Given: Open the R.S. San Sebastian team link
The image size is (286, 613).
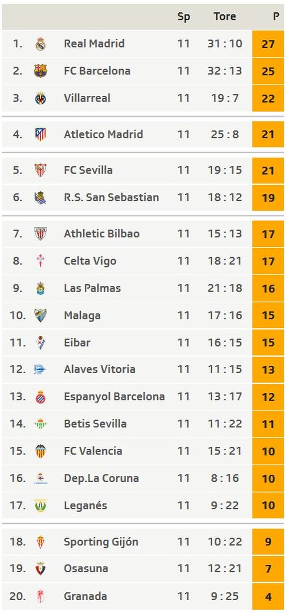Looking at the screenshot, I should click(112, 197).
